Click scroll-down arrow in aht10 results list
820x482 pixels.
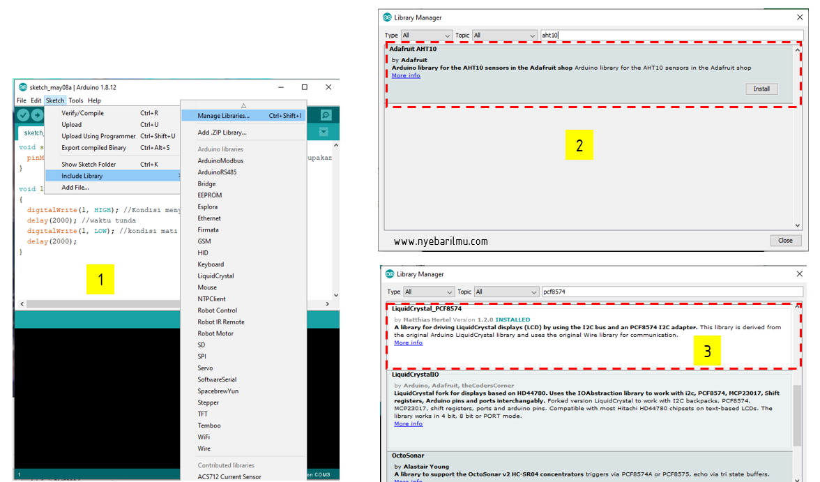798,225
